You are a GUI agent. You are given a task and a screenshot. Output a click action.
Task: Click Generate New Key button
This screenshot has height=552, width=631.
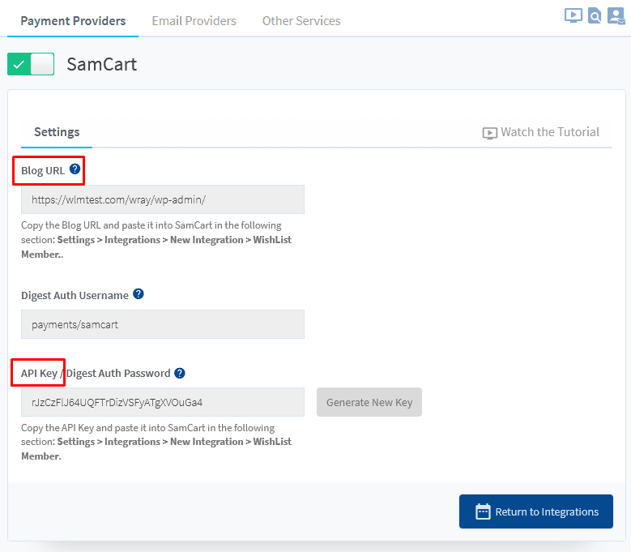369,402
